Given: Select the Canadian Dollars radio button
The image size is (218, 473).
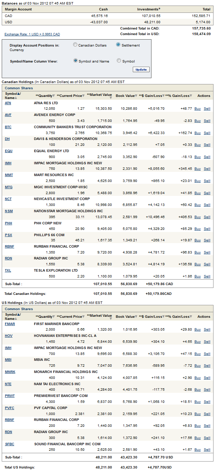Looking at the screenshot, I should point(75,45).
